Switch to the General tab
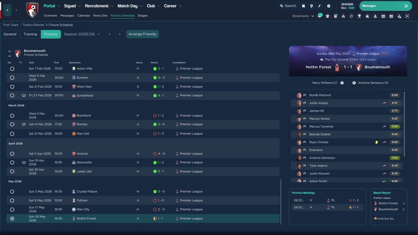 tap(10, 34)
